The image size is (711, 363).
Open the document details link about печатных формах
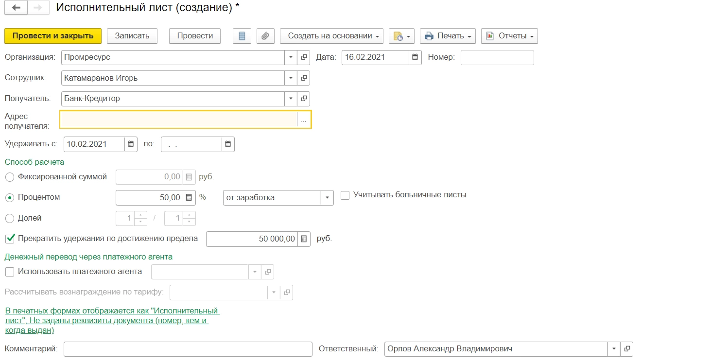[112, 320]
